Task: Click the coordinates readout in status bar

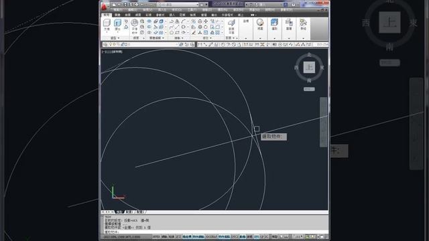Action: (122, 237)
